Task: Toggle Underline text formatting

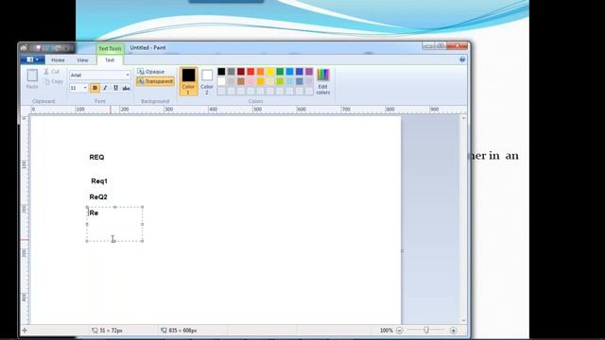Action: (115, 88)
